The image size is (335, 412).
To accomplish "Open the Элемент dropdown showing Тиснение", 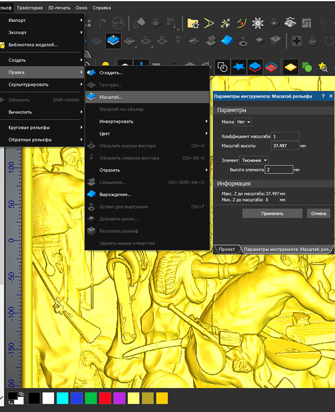I will tap(254, 160).
